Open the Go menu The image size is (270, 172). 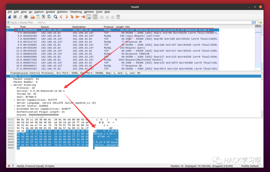[x=31, y=12]
